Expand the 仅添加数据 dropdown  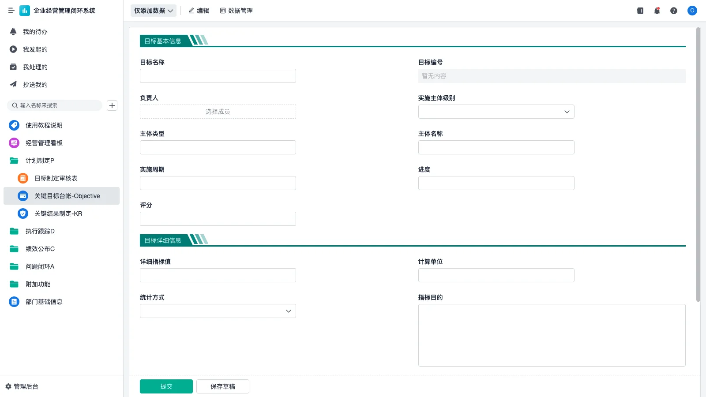[x=153, y=11]
